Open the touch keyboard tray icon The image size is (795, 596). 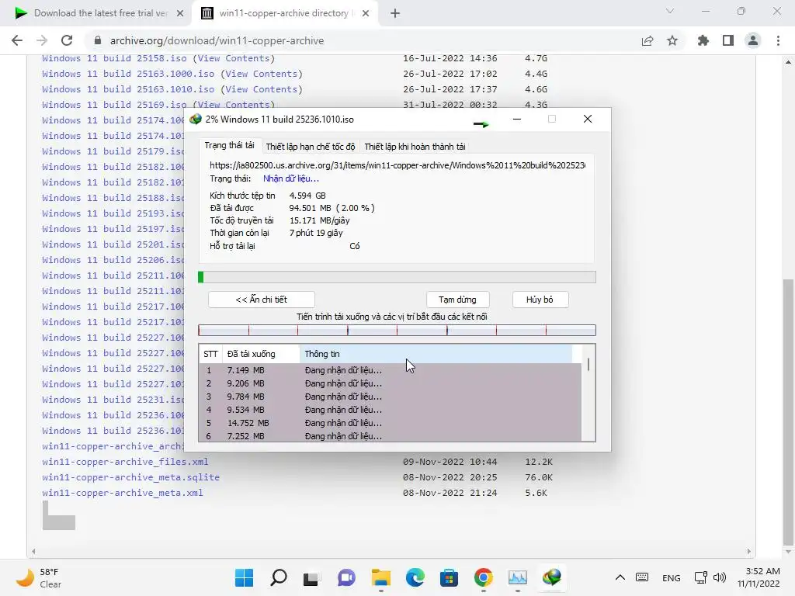[642, 577]
